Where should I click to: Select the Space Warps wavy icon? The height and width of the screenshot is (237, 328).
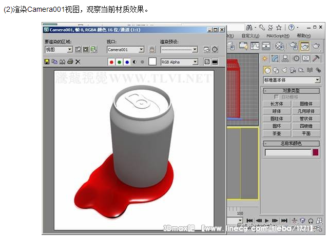click(x=310, y=70)
